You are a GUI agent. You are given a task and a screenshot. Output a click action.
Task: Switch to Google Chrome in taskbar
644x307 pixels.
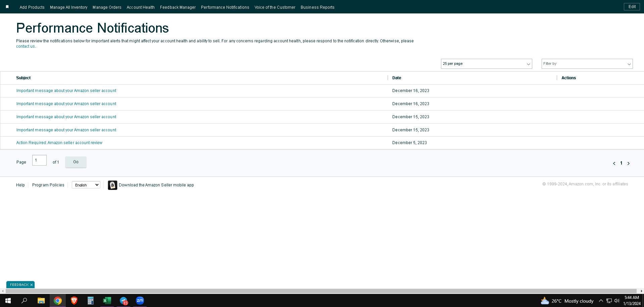tap(58, 301)
